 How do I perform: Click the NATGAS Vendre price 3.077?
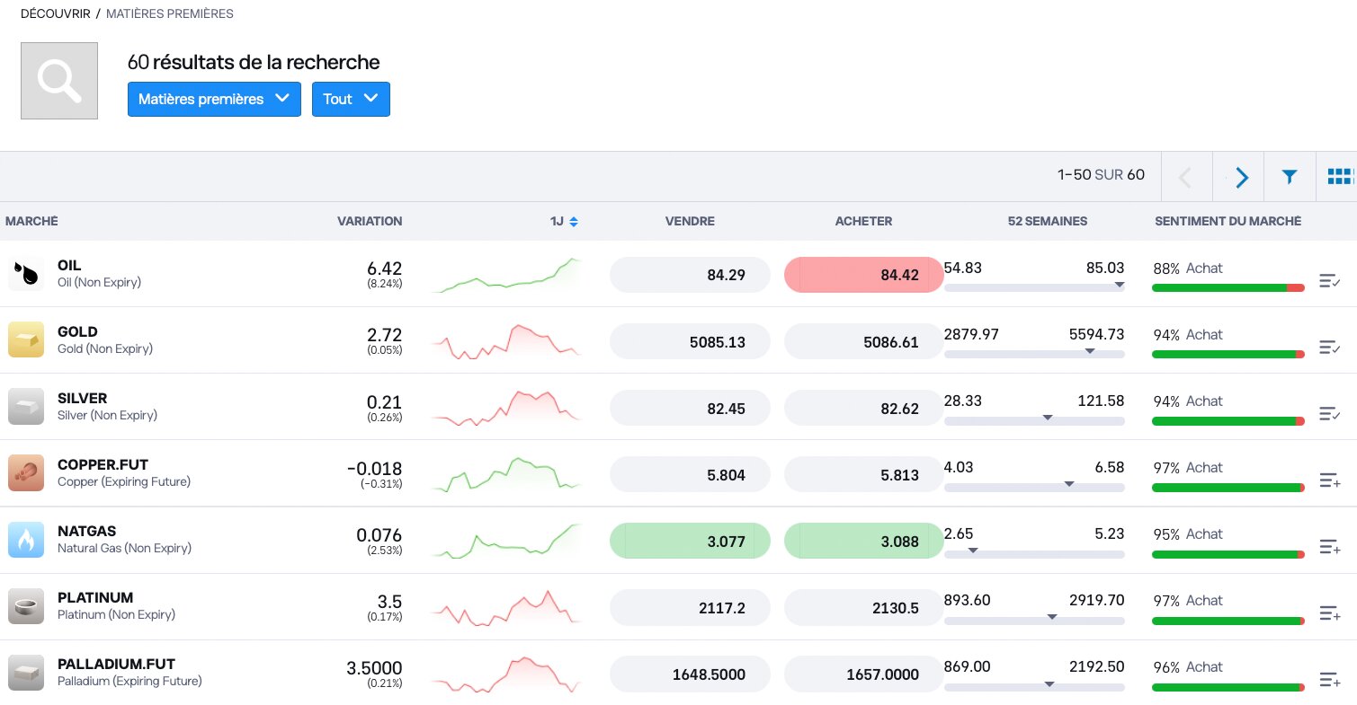coord(690,541)
